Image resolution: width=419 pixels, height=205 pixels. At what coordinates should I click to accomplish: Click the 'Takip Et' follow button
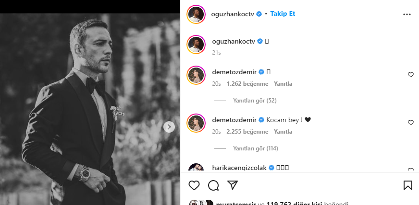tap(283, 13)
